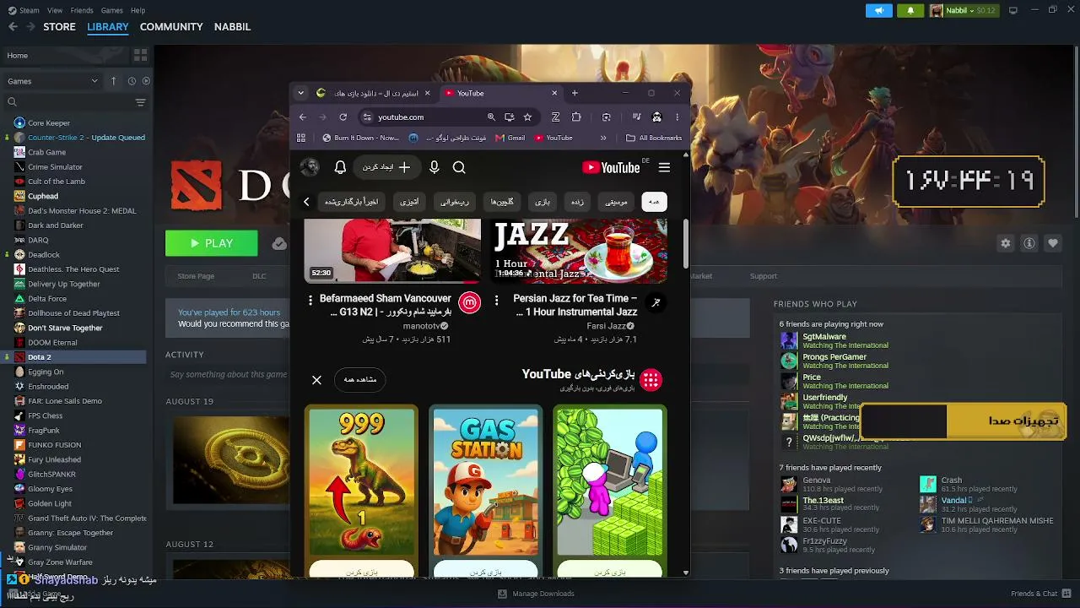Open Chrome site information icon in address bar
The height and width of the screenshot is (608, 1080).
point(366,117)
